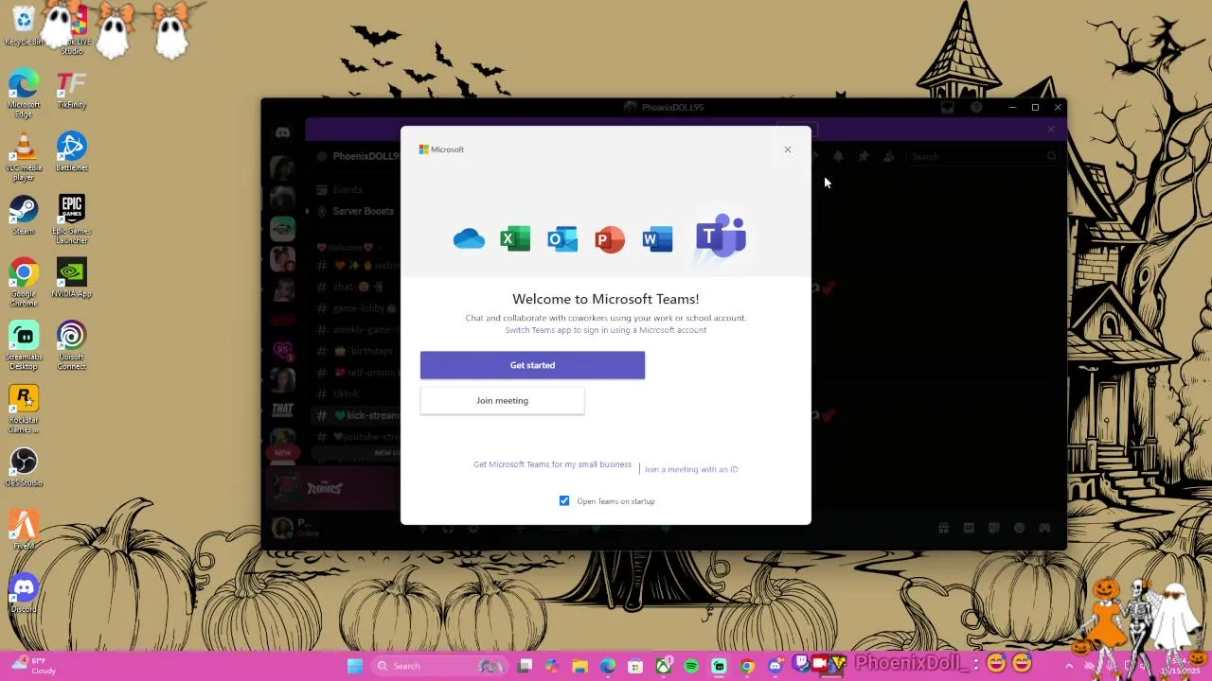Select Epic Games Launcher desktop icon
This screenshot has height=681, width=1212.
click(71, 219)
